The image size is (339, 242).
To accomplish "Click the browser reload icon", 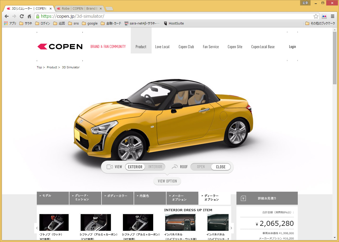I will pyautogui.click(x=22, y=16).
